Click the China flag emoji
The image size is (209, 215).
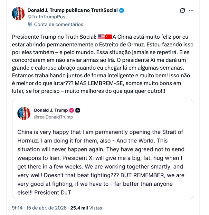tap(109, 37)
